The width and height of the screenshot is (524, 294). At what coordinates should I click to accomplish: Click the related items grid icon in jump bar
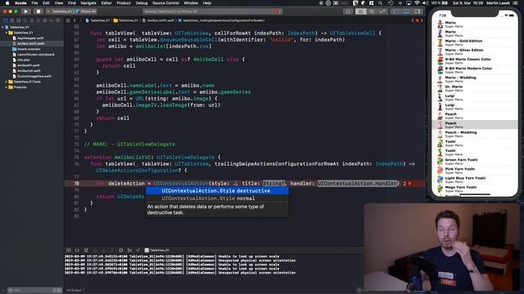(68, 20)
